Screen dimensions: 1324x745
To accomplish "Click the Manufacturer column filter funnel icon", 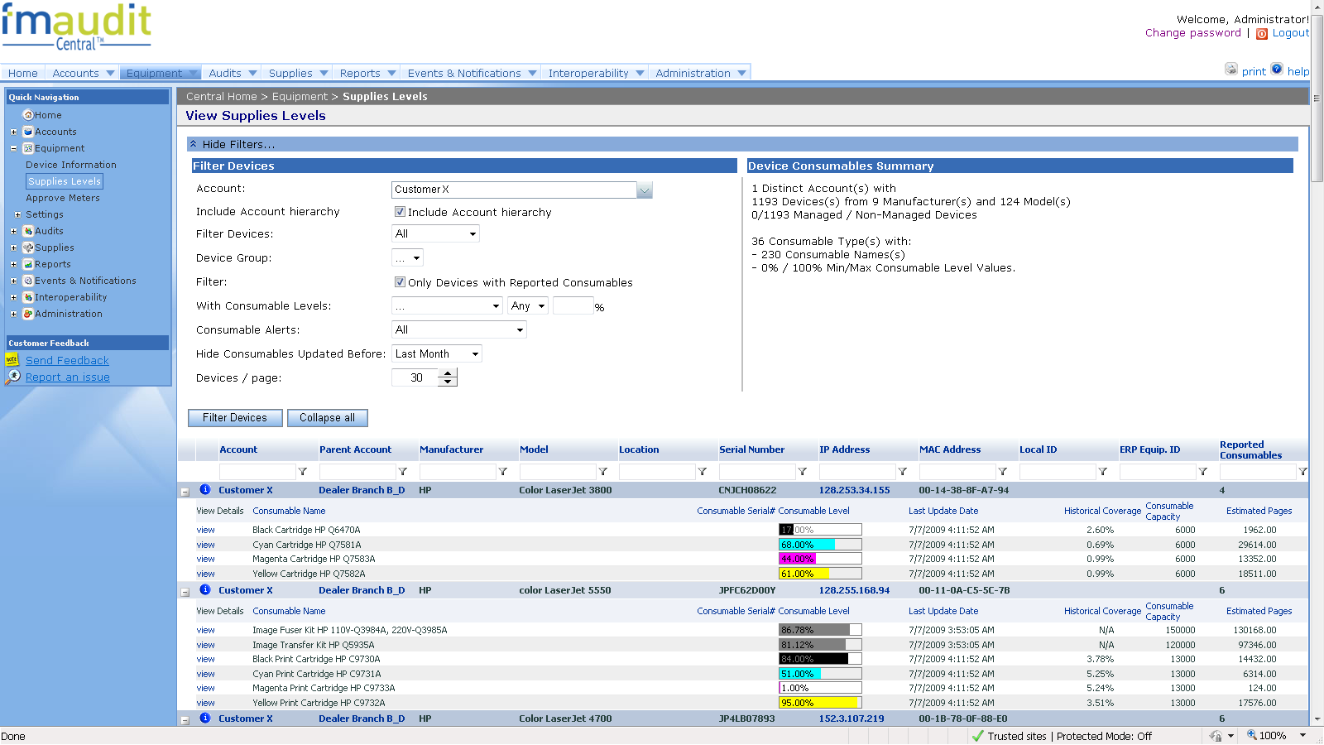I will point(502,472).
